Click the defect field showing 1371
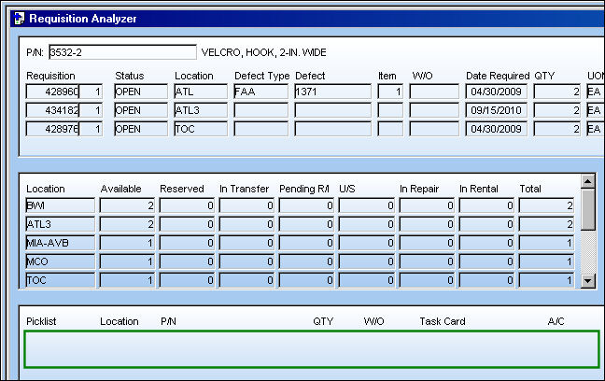 (332, 92)
